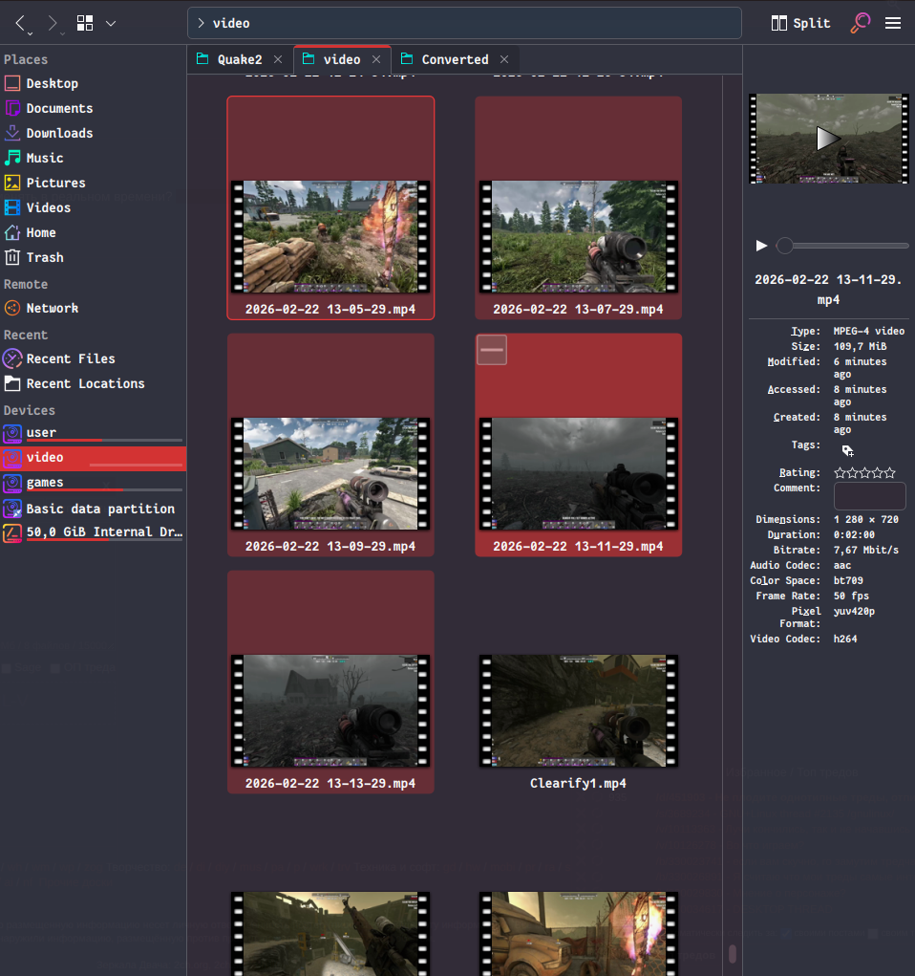915x976 pixels.
Task: Open the search magnifier tool
Action: point(860,23)
